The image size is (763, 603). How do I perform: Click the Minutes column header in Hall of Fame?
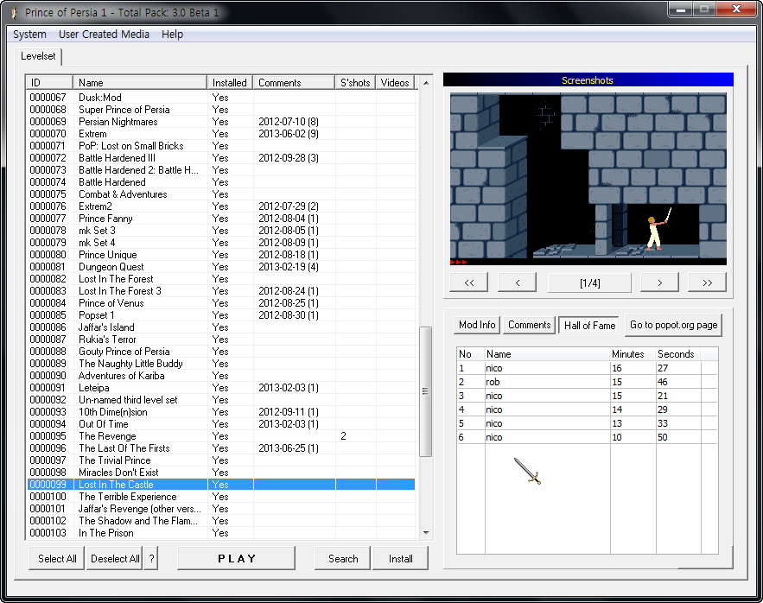tap(633, 354)
